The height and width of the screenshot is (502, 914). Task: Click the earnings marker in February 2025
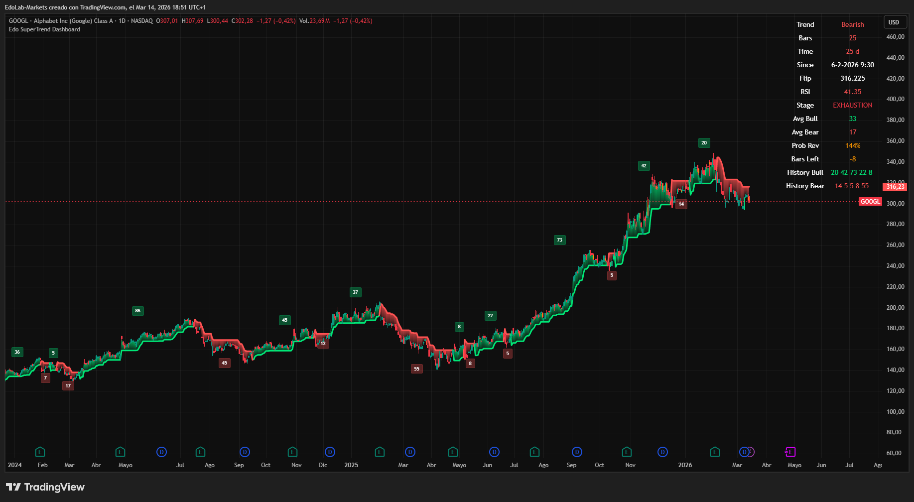click(380, 452)
